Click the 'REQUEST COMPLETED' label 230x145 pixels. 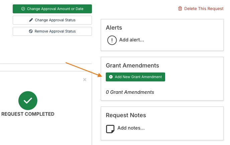point(28,114)
